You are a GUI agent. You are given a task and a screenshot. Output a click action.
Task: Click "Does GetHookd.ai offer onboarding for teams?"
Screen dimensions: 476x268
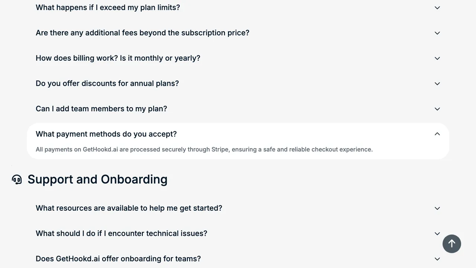[118, 259]
